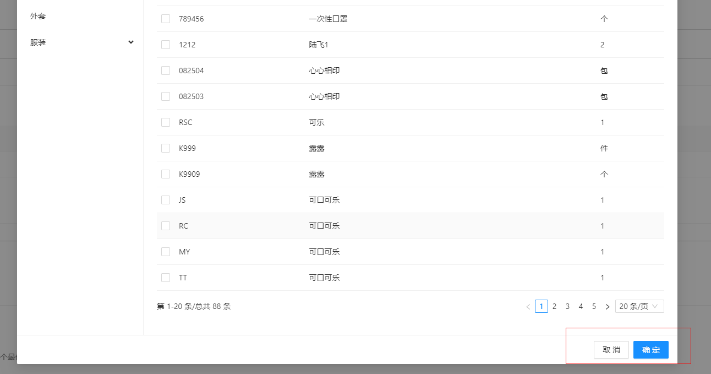Go to the next page arrow

[608, 306]
